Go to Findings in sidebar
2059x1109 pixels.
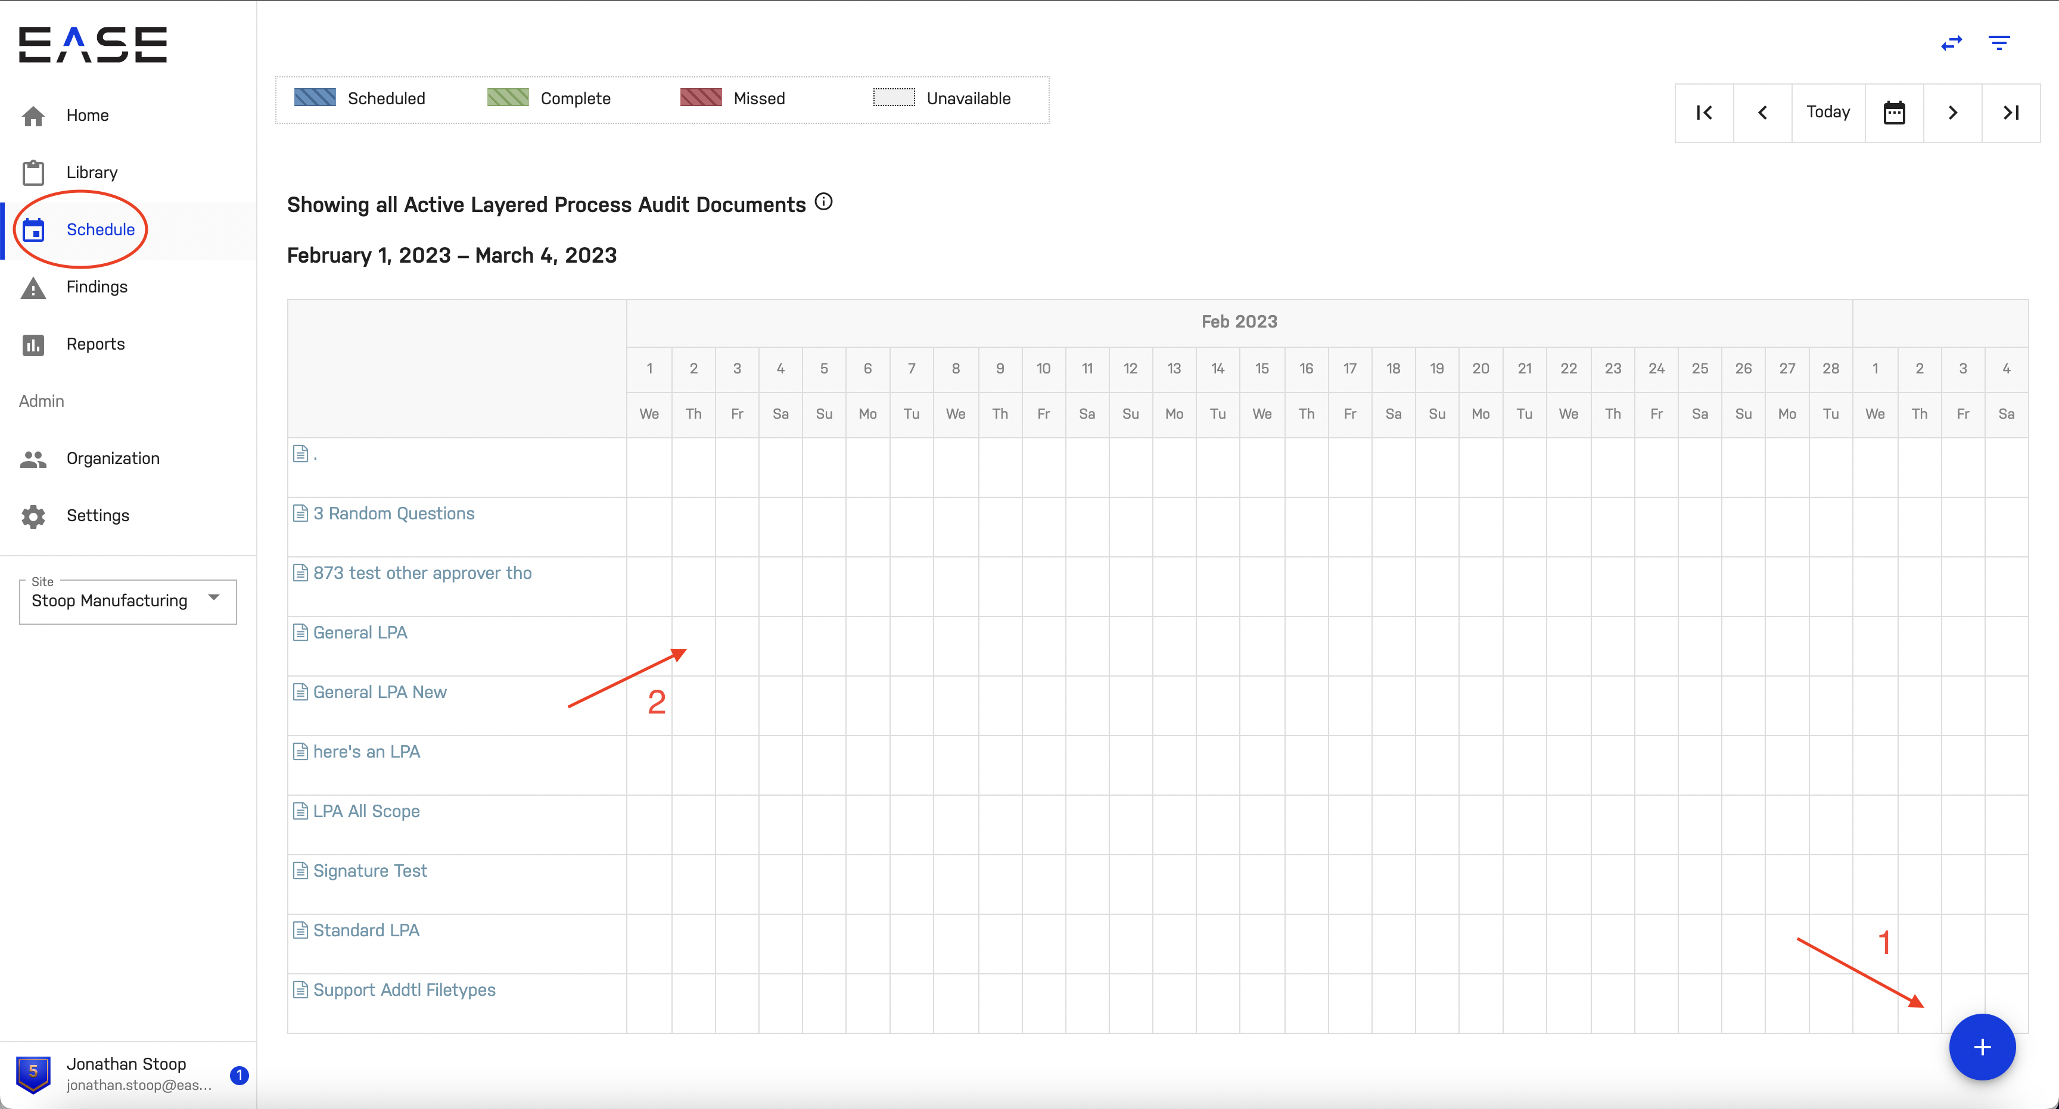pos(97,287)
